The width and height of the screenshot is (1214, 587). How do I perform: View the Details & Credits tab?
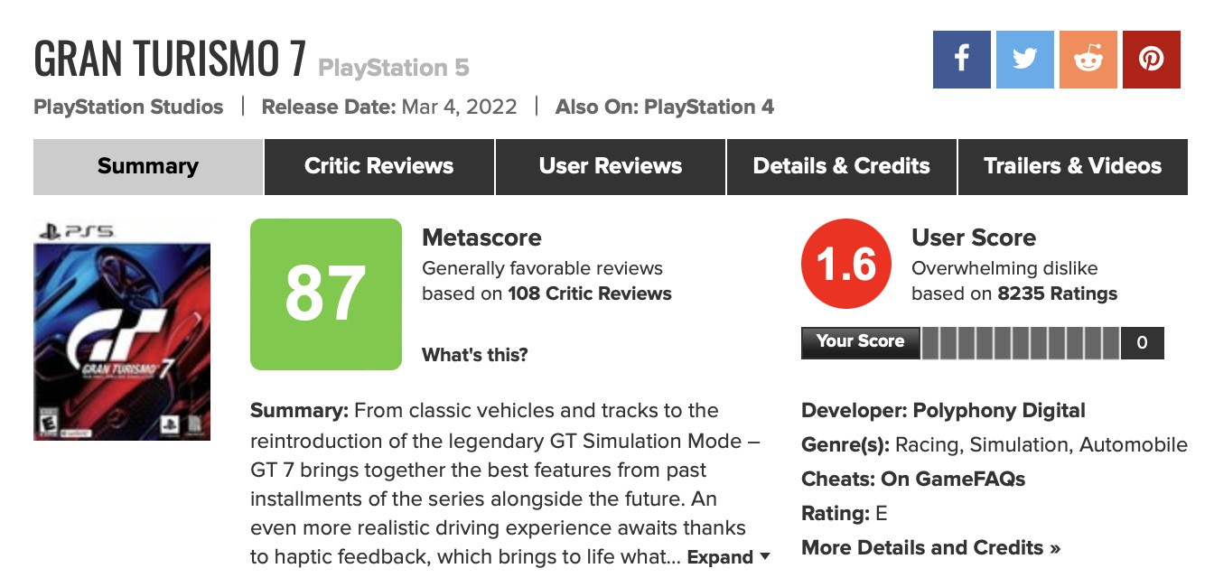click(841, 165)
